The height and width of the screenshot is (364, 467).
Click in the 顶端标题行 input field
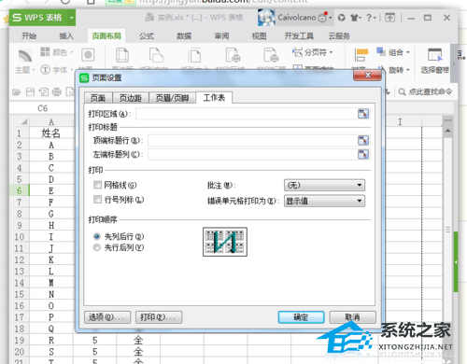point(252,140)
